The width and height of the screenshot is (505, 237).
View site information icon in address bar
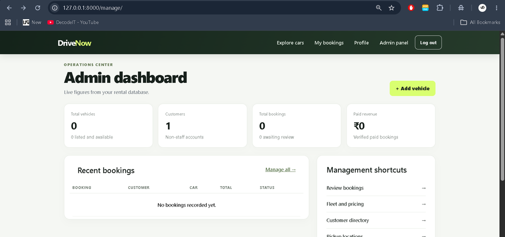coord(55,8)
